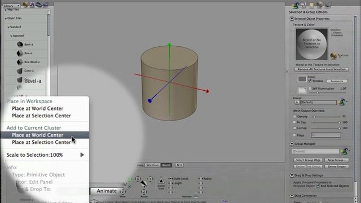Viewport: 361px width, 203px height.
Task: Click the Density override slider
Action: 326,117
